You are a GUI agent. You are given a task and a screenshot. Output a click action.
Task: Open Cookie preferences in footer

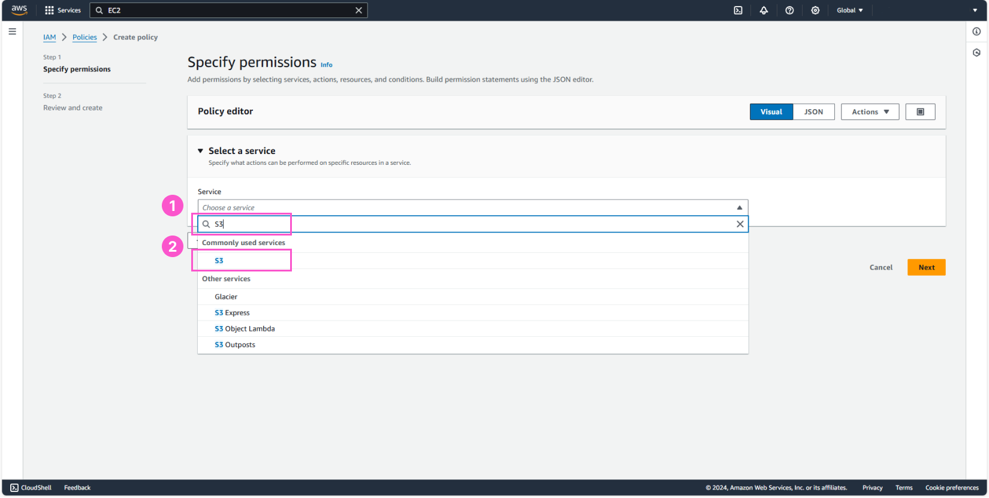[x=952, y=488]
